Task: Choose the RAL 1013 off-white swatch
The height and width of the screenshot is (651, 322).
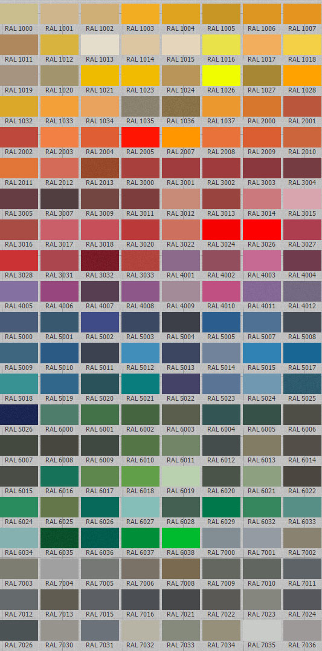Action: pos(100,45)
